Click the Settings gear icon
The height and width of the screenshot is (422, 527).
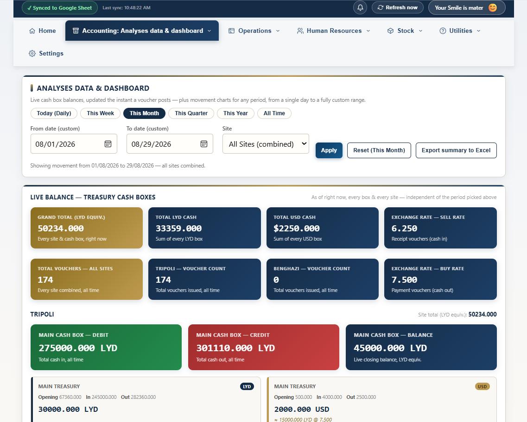(x=32, y=53)
